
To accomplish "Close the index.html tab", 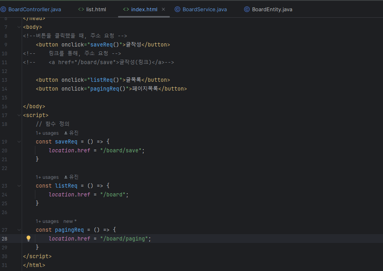I will point(163,9).
